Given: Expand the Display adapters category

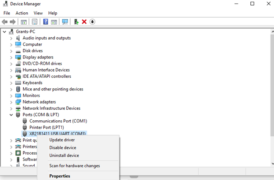Looking at the screenshot, I should (11, 58).
